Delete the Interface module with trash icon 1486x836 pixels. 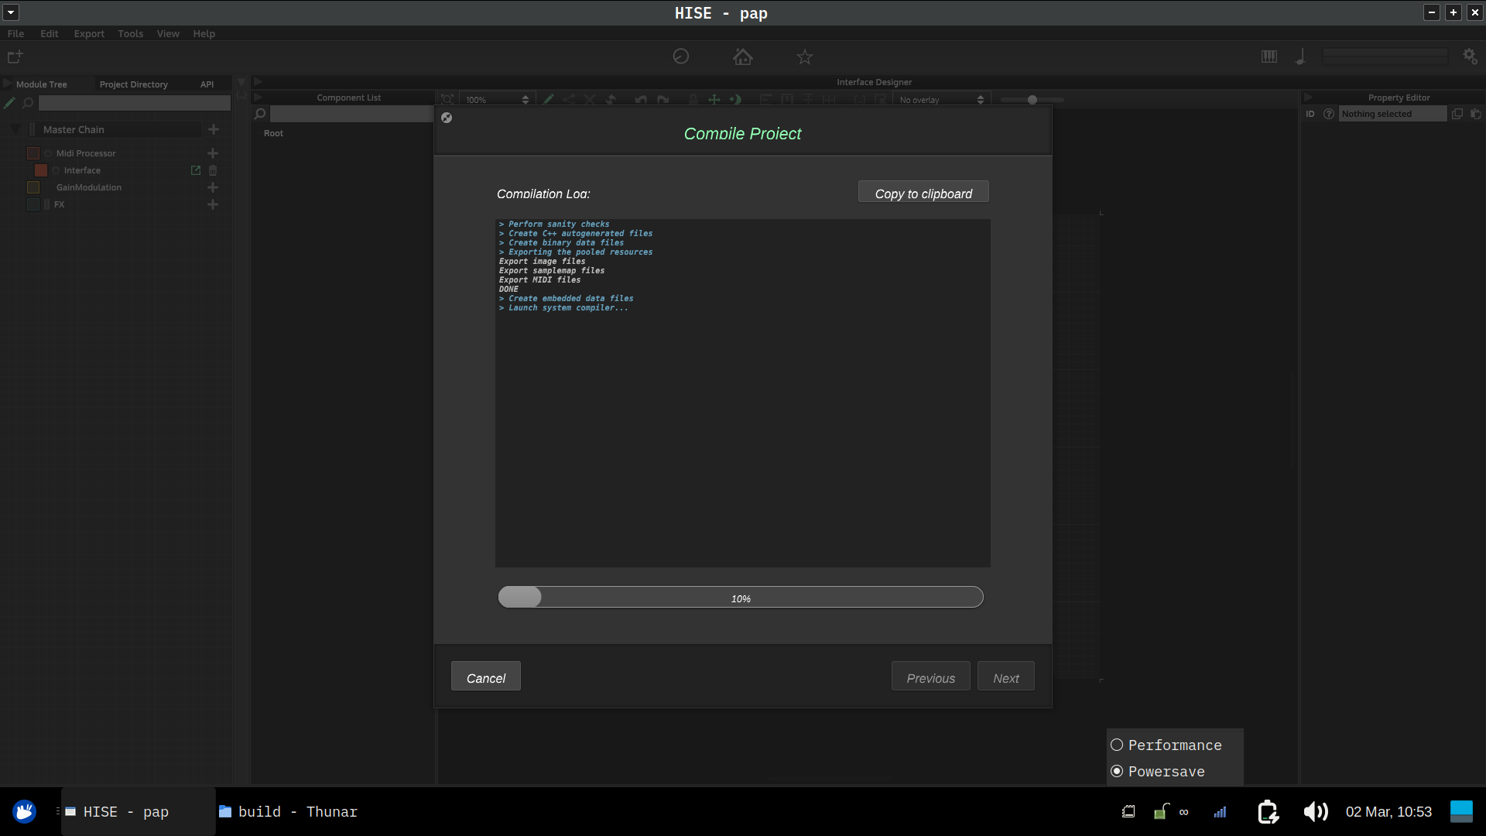213,170
